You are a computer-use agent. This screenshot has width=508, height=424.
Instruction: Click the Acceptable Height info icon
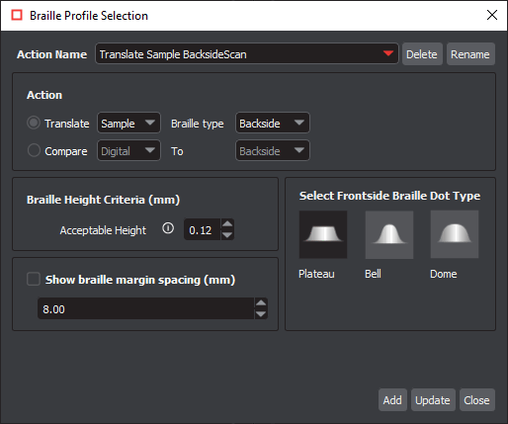coord(168,228)
